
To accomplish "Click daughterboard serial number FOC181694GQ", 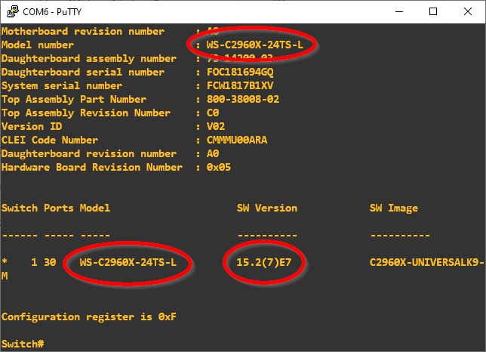I will click(x=240, y=73).
